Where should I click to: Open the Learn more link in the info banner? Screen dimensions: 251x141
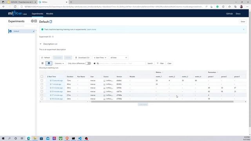click(91, 29)
